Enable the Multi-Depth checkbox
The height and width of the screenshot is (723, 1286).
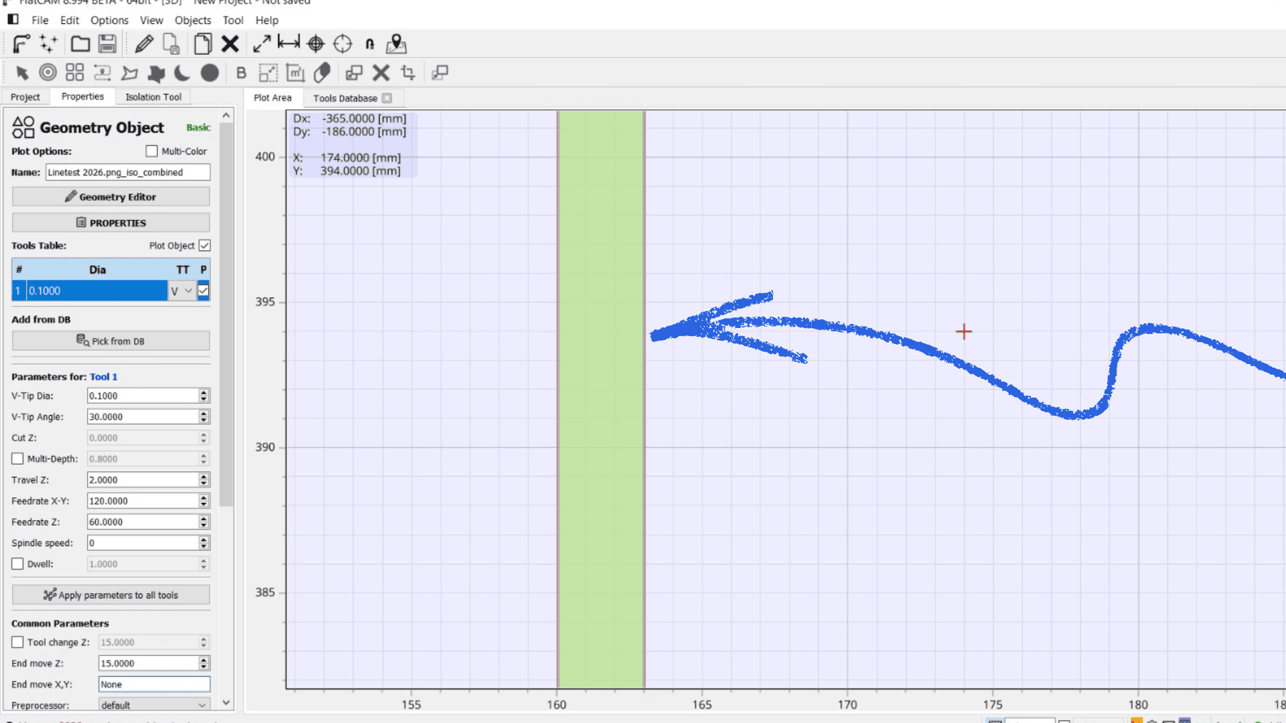17,459
